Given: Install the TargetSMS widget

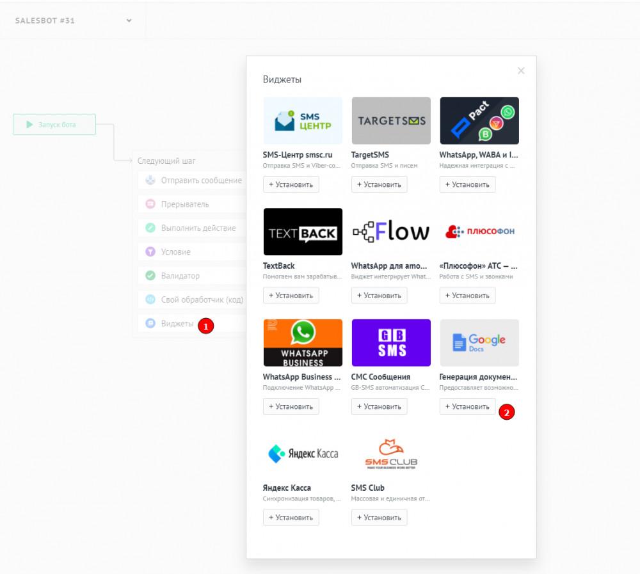Looking at the screenshot, I should pos(379,184).
